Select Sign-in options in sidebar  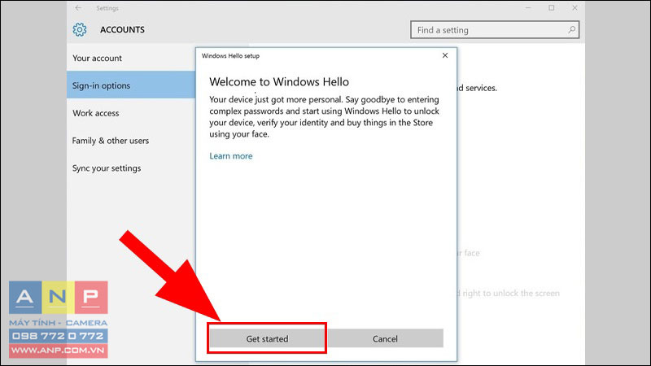[131, 85]
